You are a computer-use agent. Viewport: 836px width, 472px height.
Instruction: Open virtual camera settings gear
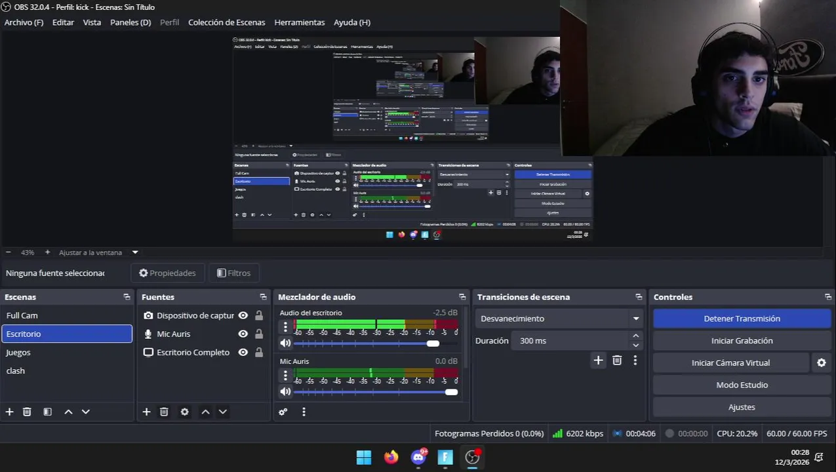click(822, 363)
